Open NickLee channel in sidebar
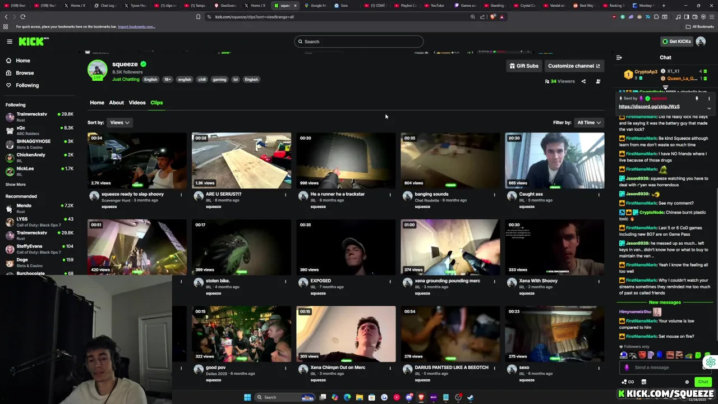 point(39,171)
